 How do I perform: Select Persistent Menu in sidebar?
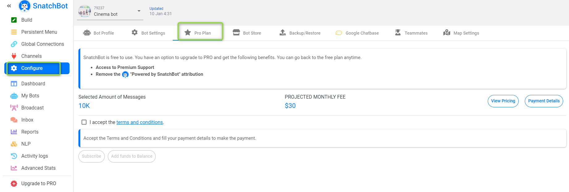[37, 32]
